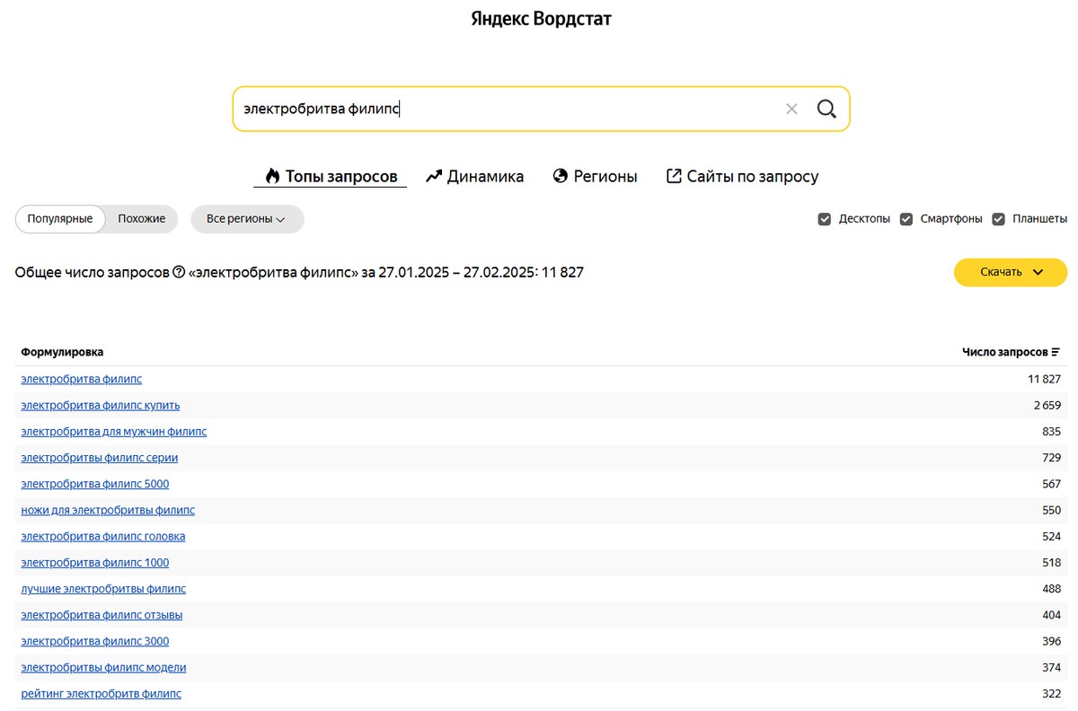Click the Общее число запросов summary text
This screenshot has width=1078, height=711.
click(x=299, y=272)
